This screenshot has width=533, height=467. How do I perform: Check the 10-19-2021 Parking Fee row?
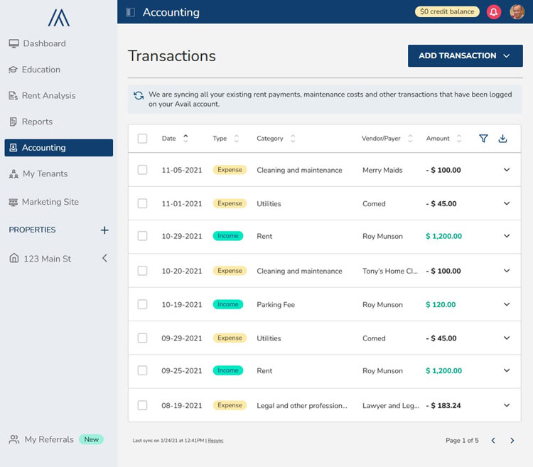tap(142, 304)
